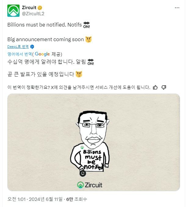The height and width of the screenshot is (207, 188).
Task: Click the @ZircuitL2 handle
Action: (33, 13)
